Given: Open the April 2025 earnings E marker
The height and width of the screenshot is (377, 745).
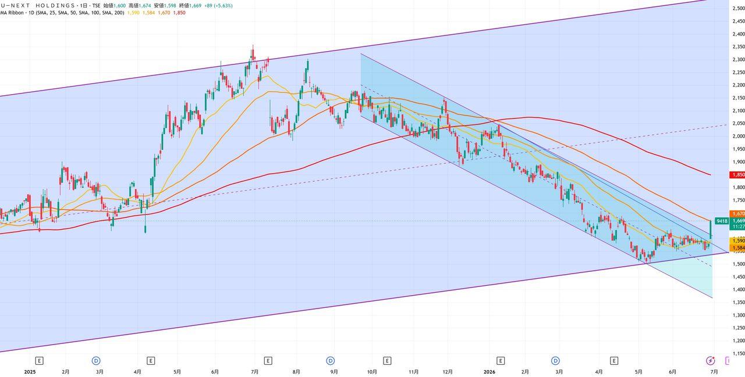Looking at the screenshot, I should pyautogui.click(x=151, y=361).
